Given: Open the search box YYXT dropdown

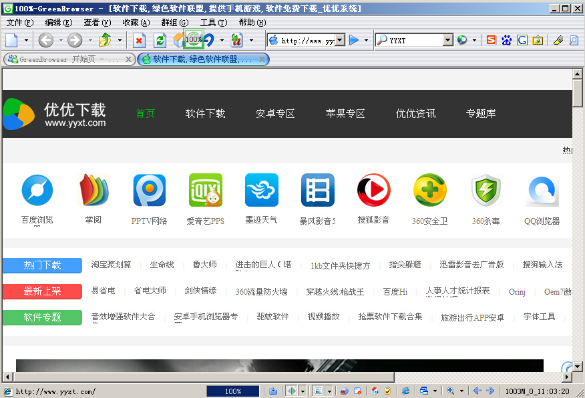Looking at the screenshot, I should coord(447,40).
